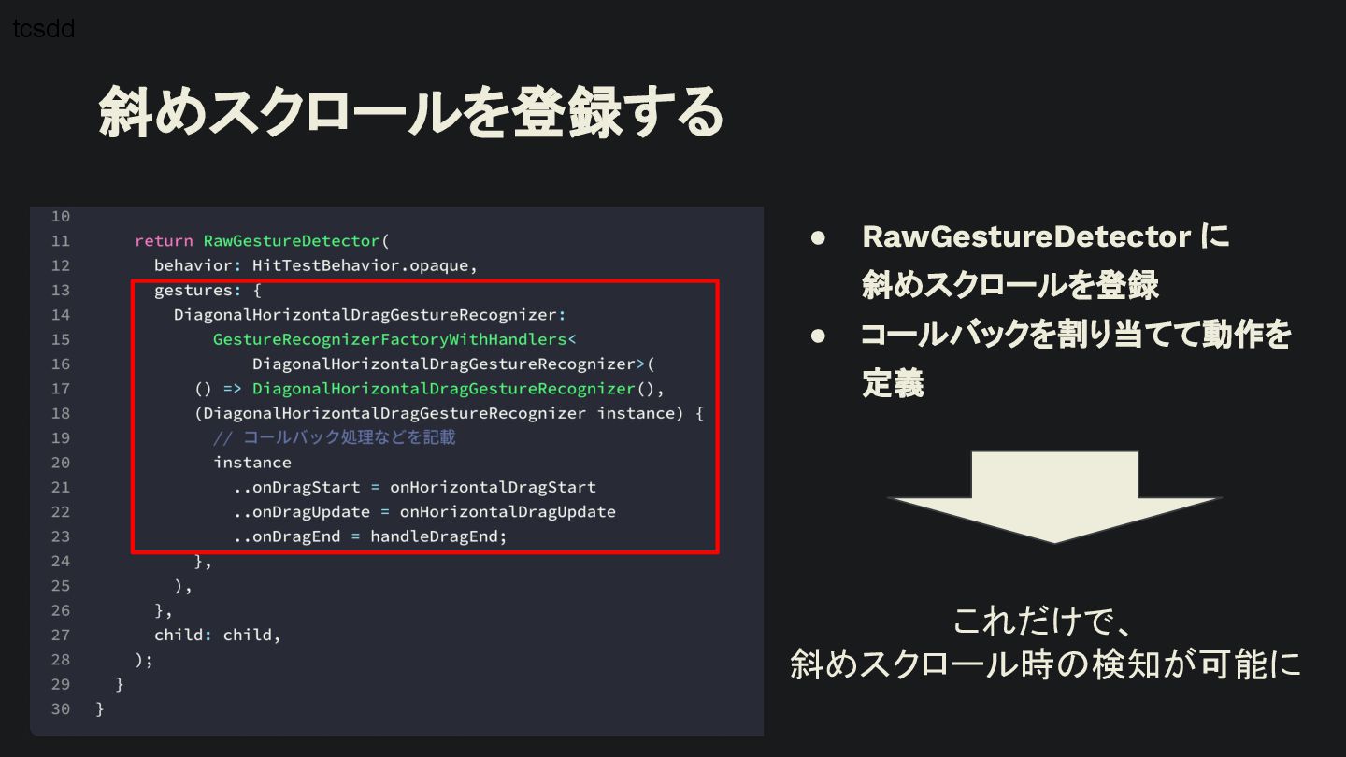This screenshot has height=757, width=1346.
Task: Click the slide title 斜めスクロールを登録する
Action: 411,112
